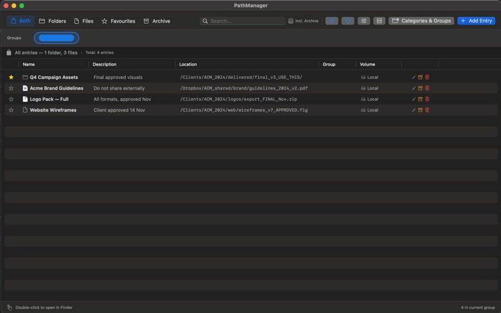This screenshot has height=313, width=501.
Task: Click the drive icon in the Website Wireframes row
Action: click(x=363, y=110)
